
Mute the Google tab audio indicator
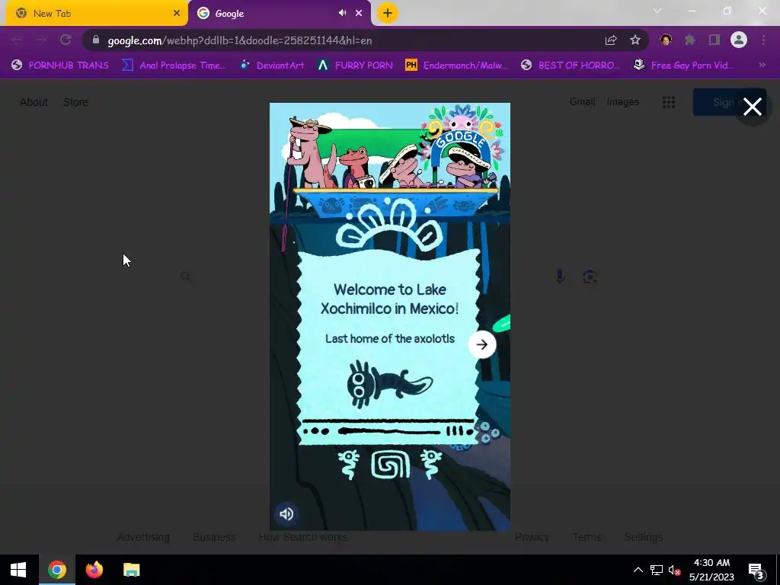342,13
